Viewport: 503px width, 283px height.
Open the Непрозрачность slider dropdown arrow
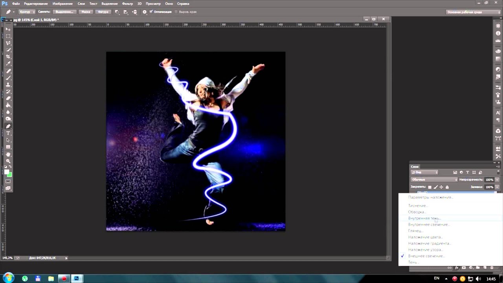click(497, 180)
